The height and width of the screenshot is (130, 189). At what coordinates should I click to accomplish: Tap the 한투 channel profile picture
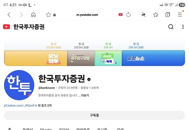(x=19, y=85)
